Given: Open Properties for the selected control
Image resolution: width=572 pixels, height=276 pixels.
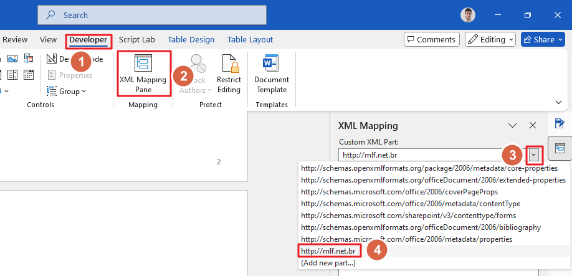Looking at the screenshot, I should tap(70, 75).
